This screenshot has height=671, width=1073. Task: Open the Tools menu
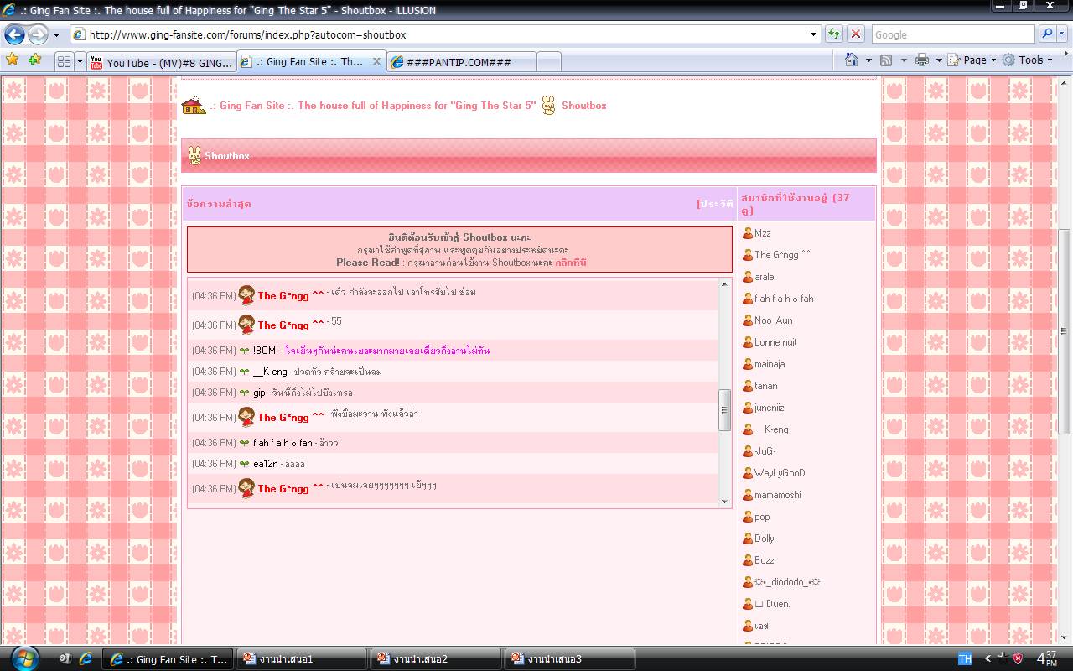pos(1028,60)
